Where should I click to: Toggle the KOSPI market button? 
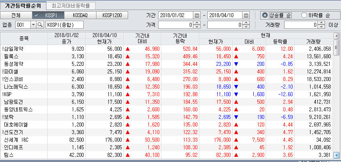tap(48, 16)
